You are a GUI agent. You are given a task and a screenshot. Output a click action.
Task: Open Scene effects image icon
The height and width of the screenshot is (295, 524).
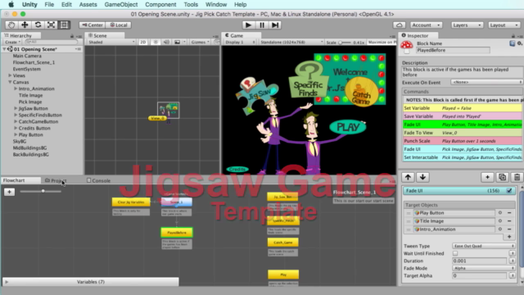pyautogui.click(x=178, y=42)
